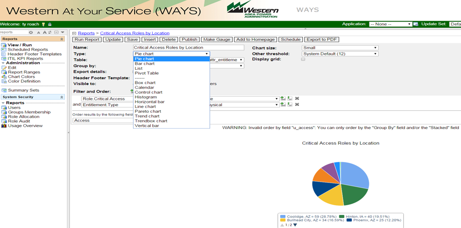Click the larger text size A icon
Viewport: 461px width, 228px height.
tap(44, 32)
